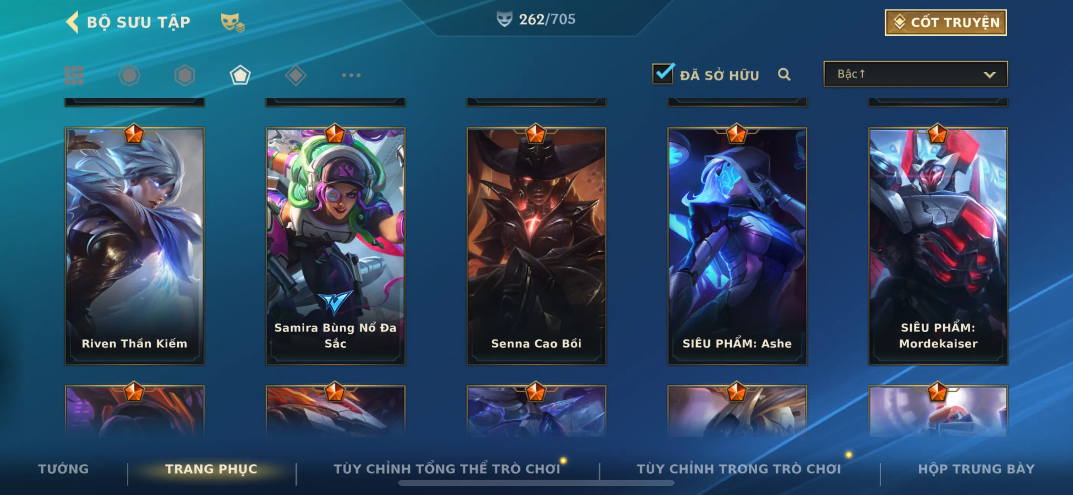Select the pentagon rarity tier filter
The width and height of the screenshot is (1073, 495).
[240, 76]
